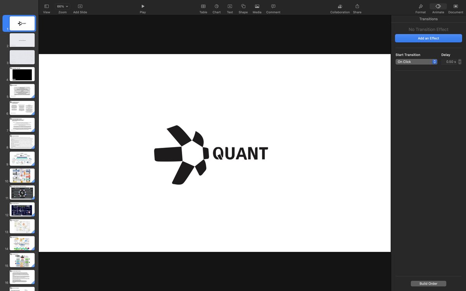466x291 pixels.
Task: Select slide 9 thumbnail
Action: click(x=22, y=159)
